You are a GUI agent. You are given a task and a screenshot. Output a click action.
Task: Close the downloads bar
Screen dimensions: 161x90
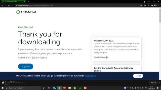[159, 83]
